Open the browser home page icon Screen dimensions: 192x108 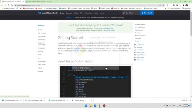click(x=12, y=5)
